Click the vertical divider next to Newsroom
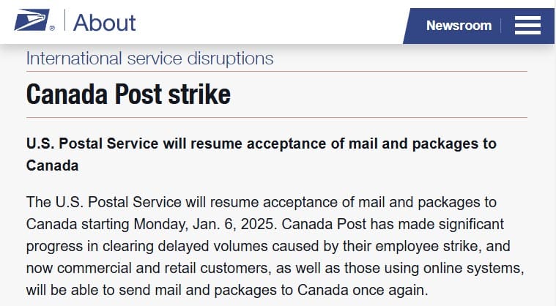Image resolution: width=556 pixels, height=306 pixels. pos(502,26)
